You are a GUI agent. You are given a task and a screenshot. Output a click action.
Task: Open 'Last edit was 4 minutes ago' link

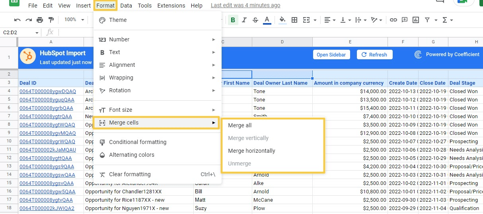click(x=245, y=6)
